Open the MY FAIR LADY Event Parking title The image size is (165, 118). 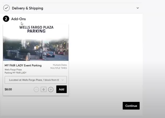click(23, 65)
